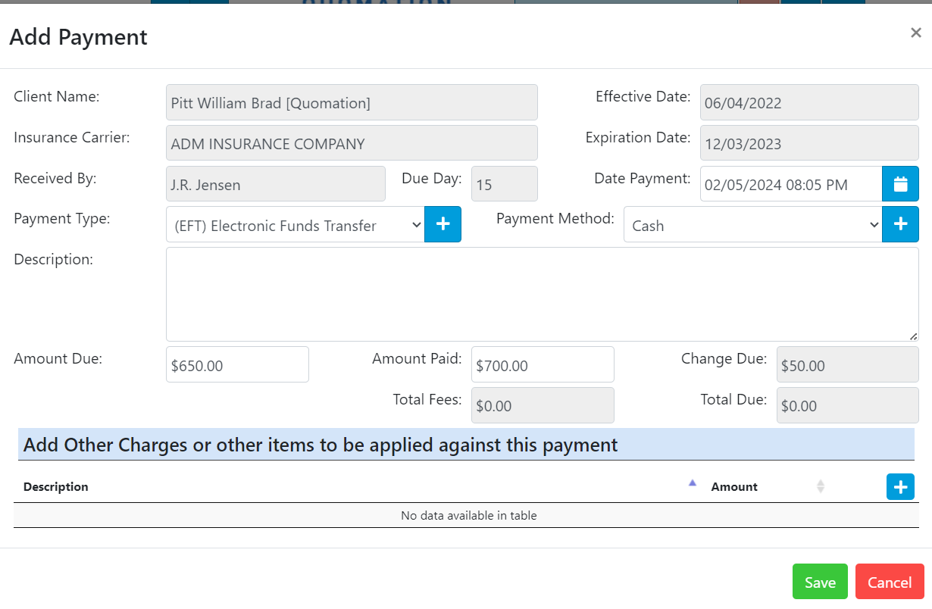Click the blue calendar button next to the payment date
Image resolution: width=932 pixels, height=609 pixels.
coord(900,183)
